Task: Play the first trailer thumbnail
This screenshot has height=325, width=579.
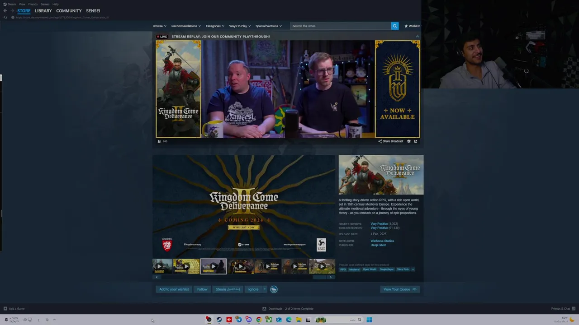Action: 162,266
